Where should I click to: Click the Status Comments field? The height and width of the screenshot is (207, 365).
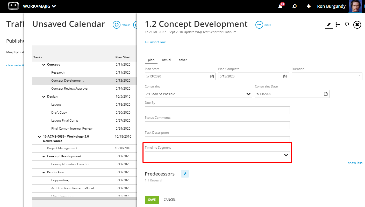pyautogui.click(x=217, y=125)
